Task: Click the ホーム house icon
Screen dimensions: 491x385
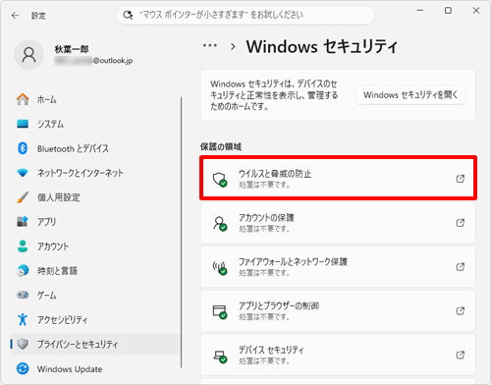Action: pyautogui.click(x=23, y=99)
